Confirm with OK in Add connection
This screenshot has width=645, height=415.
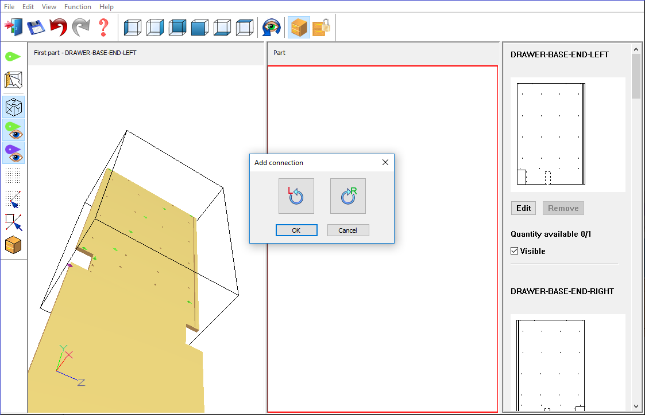[x=296, y=230]
